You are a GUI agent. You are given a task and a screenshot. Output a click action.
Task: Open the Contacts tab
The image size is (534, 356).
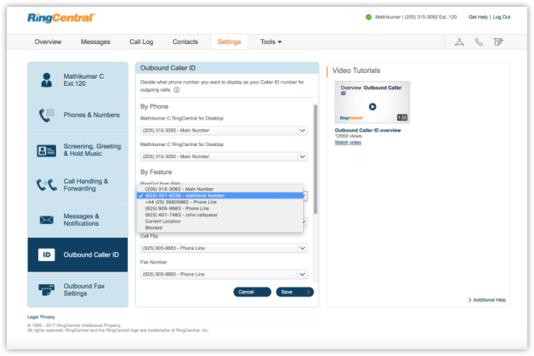click(x=185, y=42)
